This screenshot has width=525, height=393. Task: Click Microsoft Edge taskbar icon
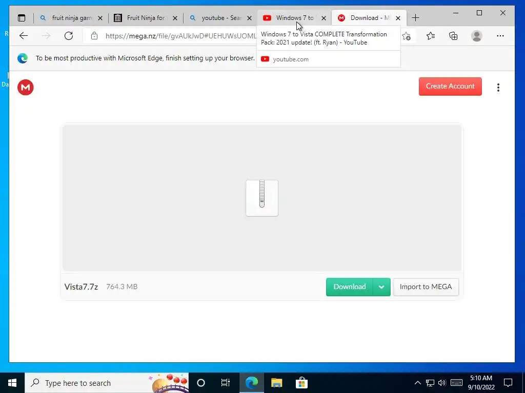(251, 383)
